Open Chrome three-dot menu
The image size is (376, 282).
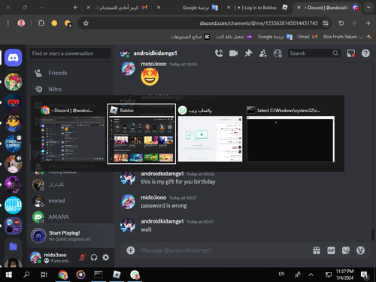[x=8, y=23]
